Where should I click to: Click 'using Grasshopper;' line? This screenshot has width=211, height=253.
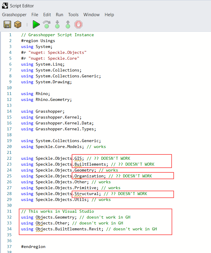click(x=43, y=111)
